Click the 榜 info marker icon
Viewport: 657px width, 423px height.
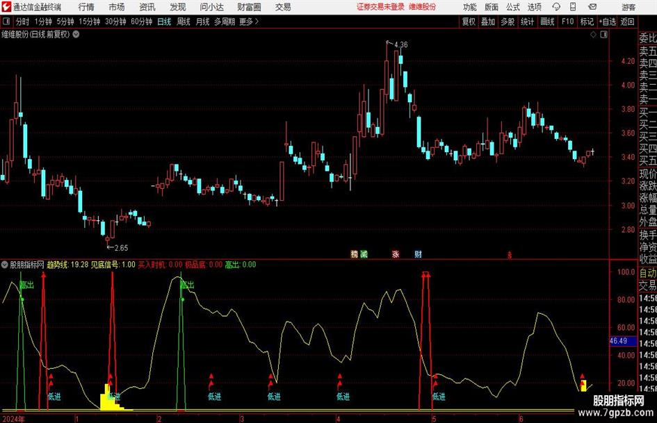coord(354,254)
